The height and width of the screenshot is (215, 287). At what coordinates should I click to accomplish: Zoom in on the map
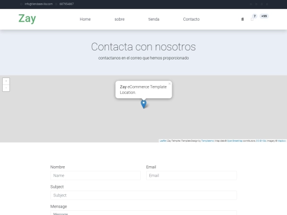click(6, 81)
